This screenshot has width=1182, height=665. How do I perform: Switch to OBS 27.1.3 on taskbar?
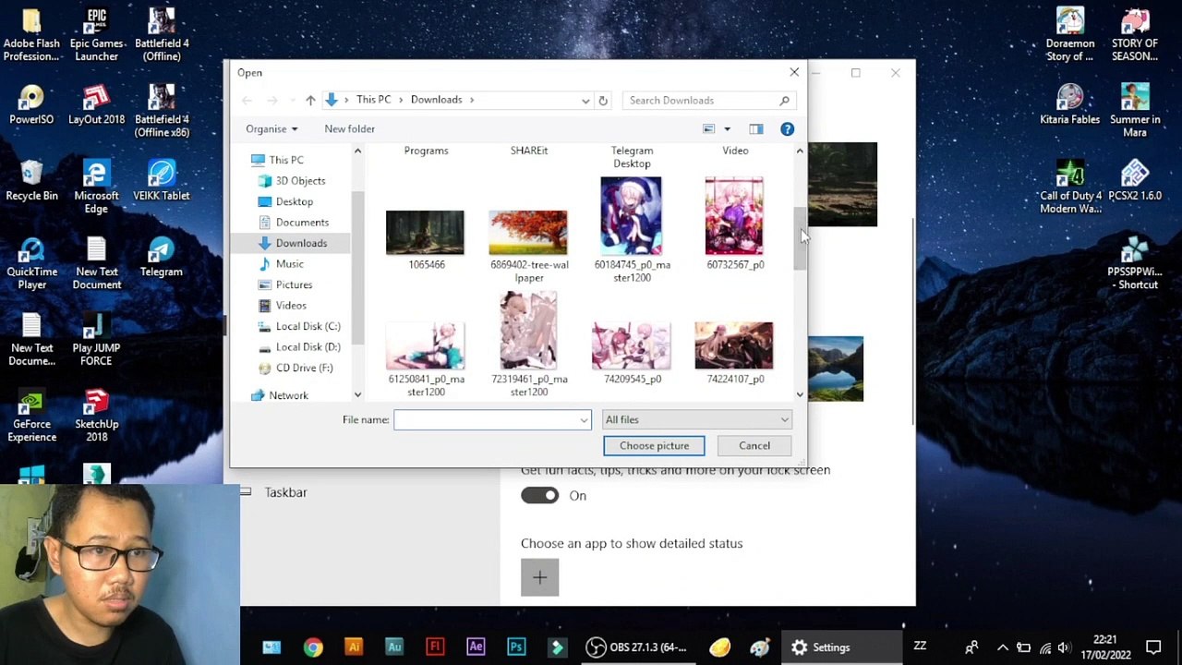(x=637, y=647)
